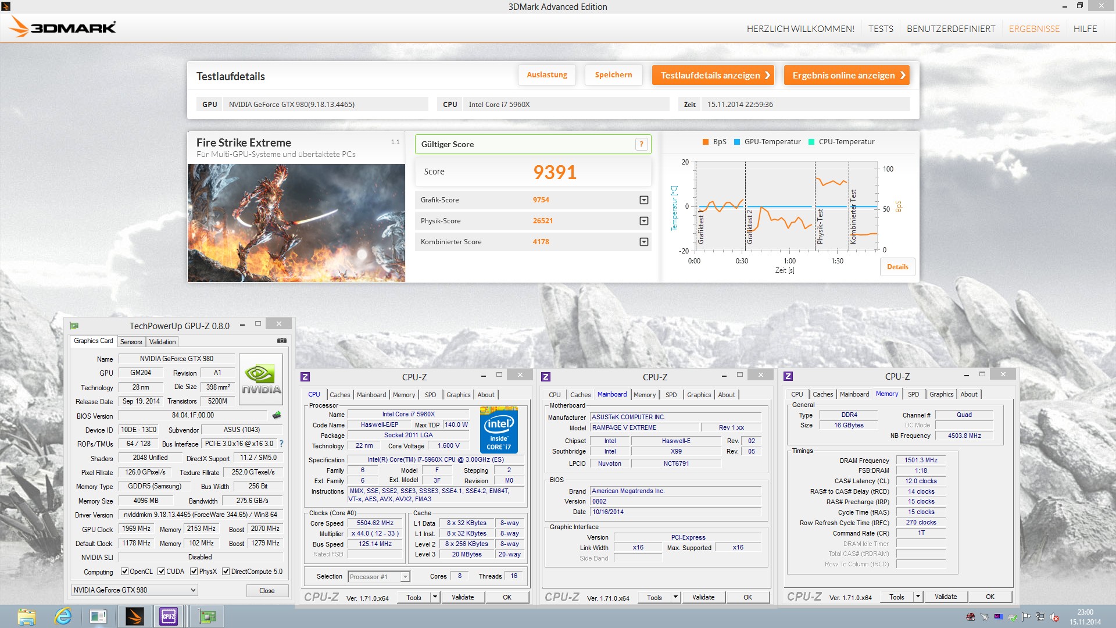Click the first CPU-Z window's Z icon
This screenshot has height=628, width=1116.
point(305,377)
